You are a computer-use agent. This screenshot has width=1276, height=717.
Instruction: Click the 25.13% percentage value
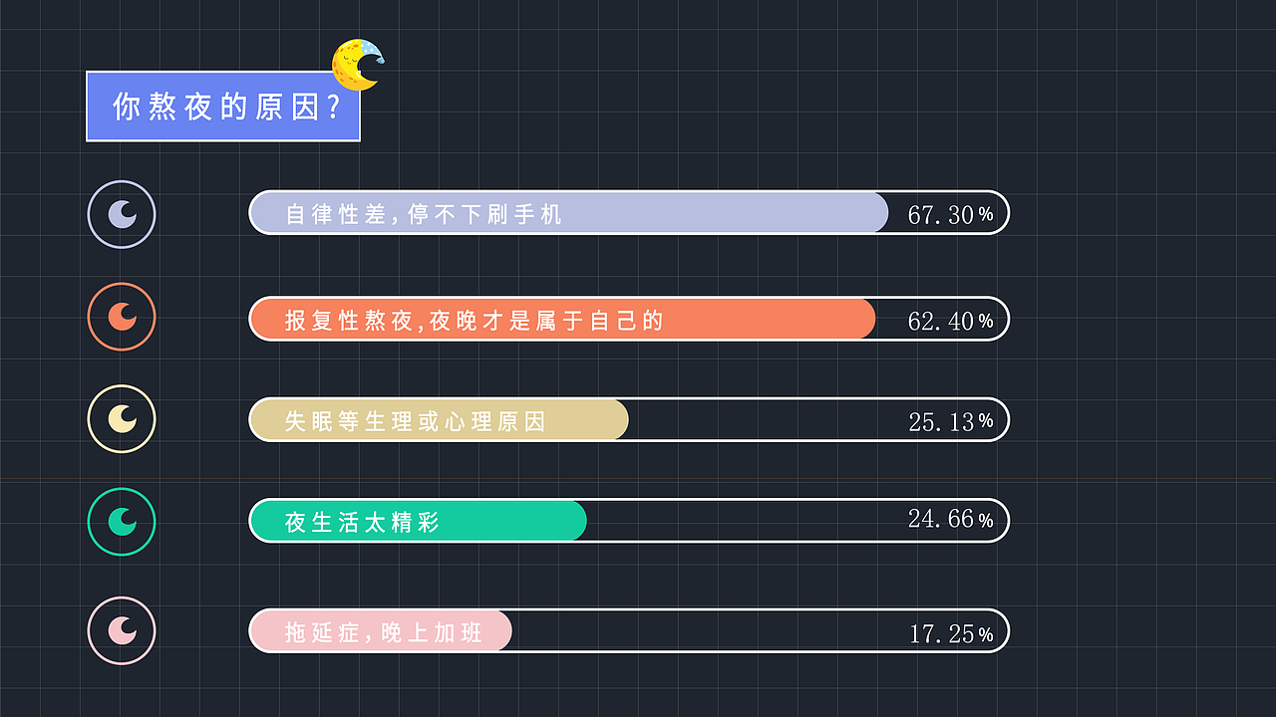950,421
